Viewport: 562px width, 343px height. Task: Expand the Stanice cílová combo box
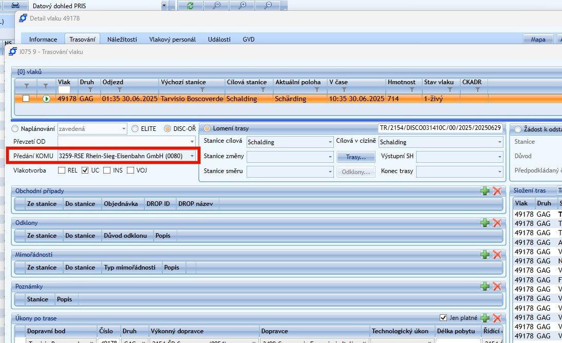click(x=329, y=142)
